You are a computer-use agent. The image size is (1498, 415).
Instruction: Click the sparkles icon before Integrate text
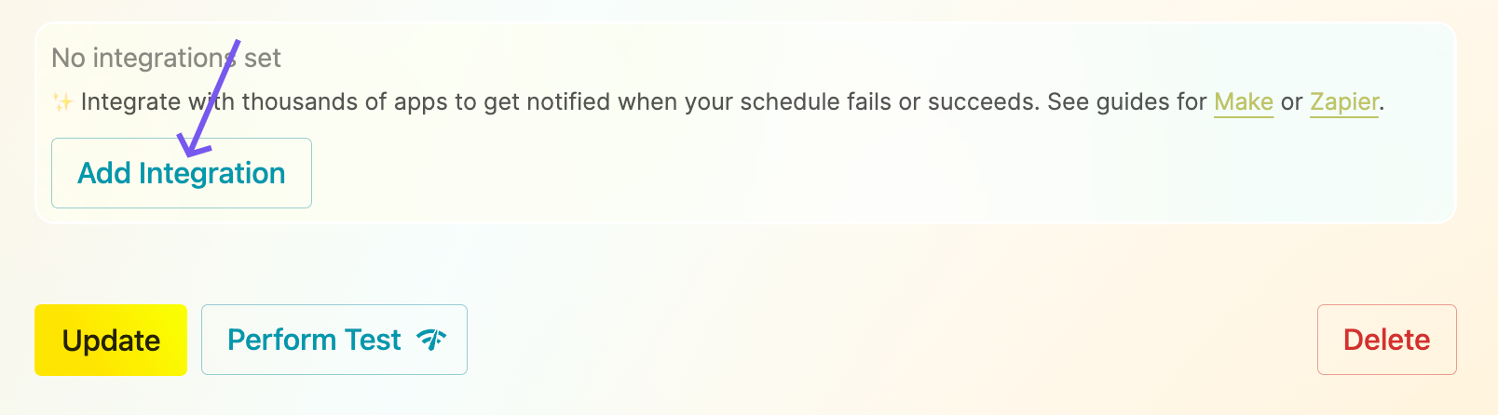pos(62,101)
